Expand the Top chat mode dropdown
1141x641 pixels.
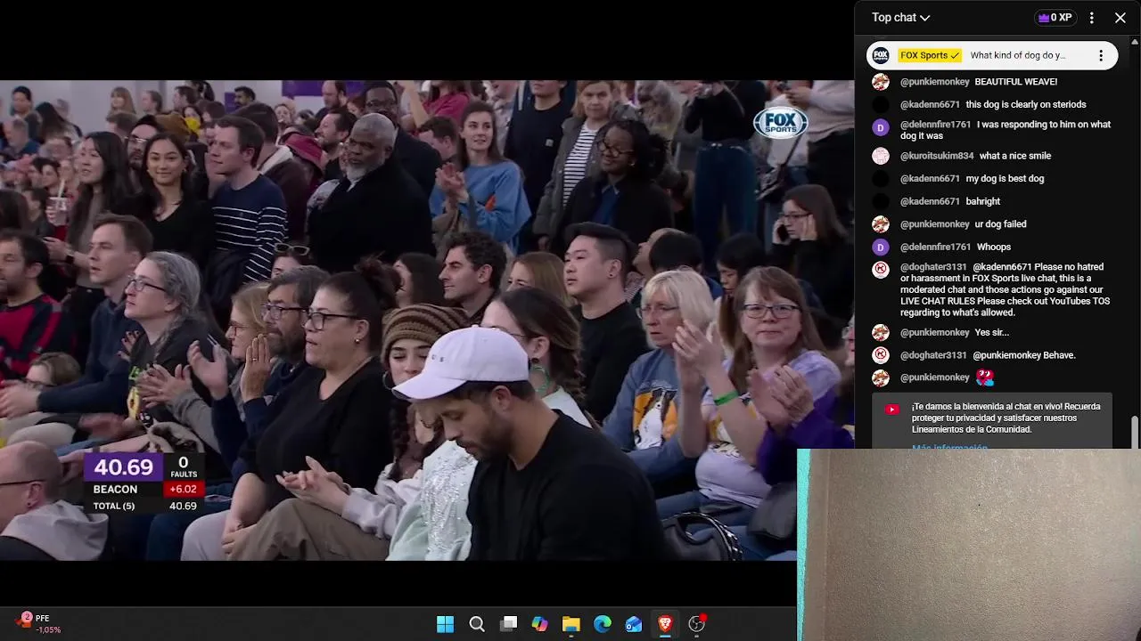[900, 18]
